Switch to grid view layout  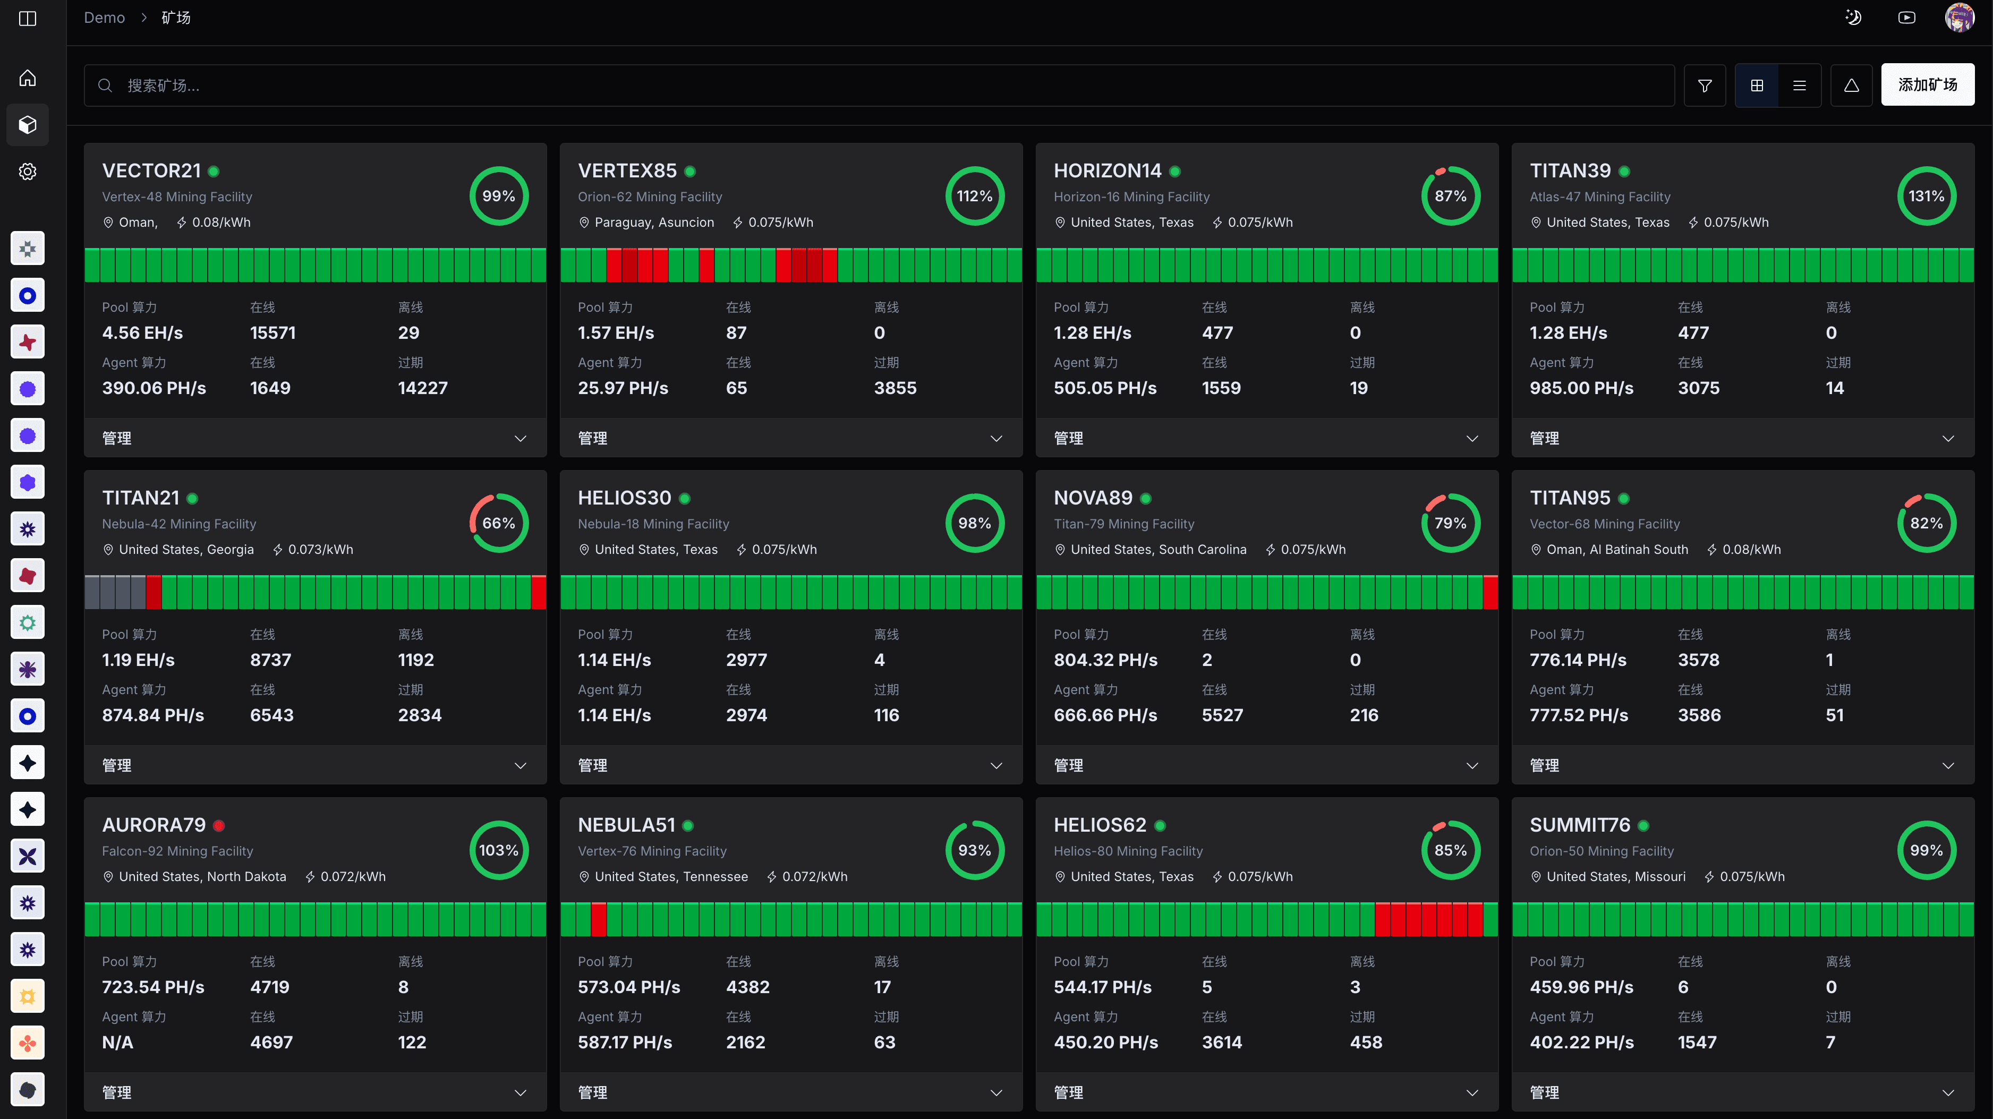pos(1756,85)
